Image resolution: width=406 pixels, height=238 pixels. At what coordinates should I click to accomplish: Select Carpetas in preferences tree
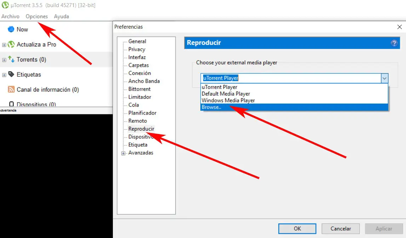pyautogui.click(x=138, y=65)
